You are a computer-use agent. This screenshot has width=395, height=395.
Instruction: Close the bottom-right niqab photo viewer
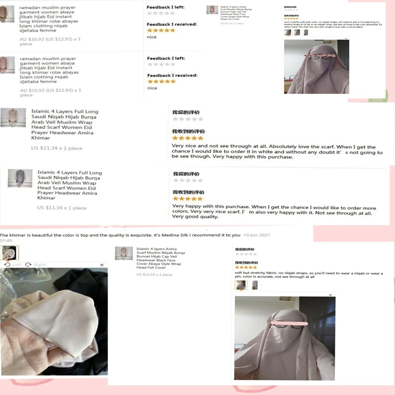tap(330, 295)
